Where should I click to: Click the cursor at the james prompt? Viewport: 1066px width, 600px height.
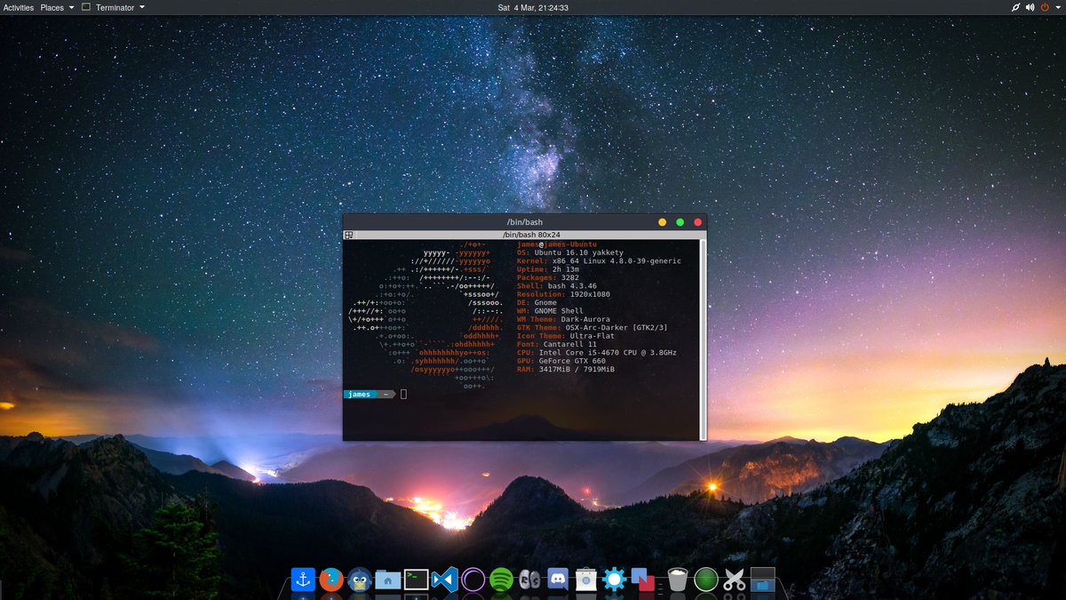403,394
